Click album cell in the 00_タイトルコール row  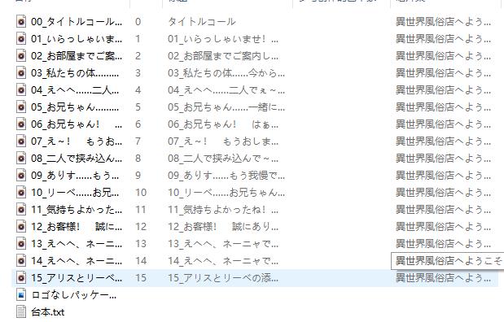coord(443,21)
